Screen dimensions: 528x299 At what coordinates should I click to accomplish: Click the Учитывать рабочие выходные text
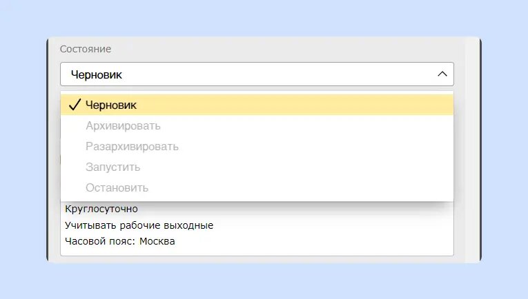(x=139, y=225)
